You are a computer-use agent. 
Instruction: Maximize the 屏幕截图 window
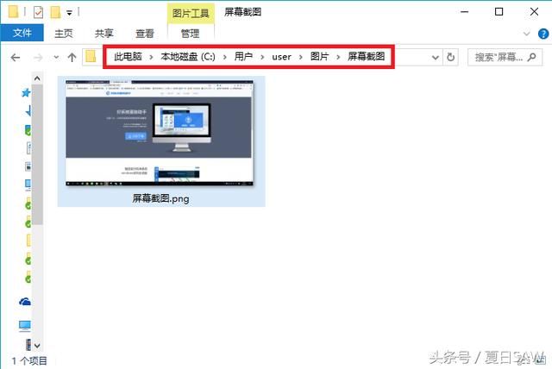(x=499, y=12)
